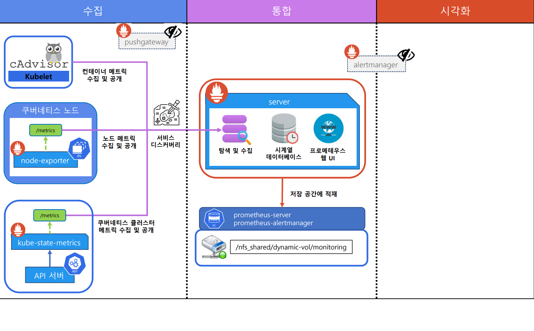Click the sc StorageClass hexagon icon

point(214,219)
